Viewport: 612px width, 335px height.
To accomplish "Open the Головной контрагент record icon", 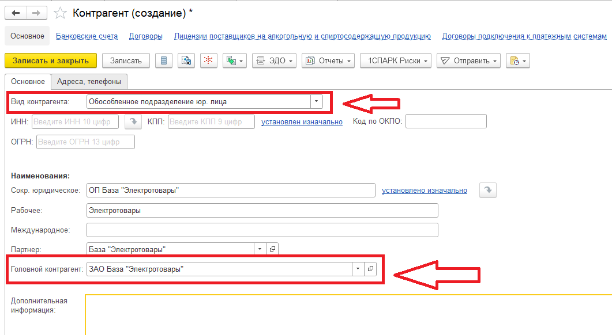I will tap(371, 269).
